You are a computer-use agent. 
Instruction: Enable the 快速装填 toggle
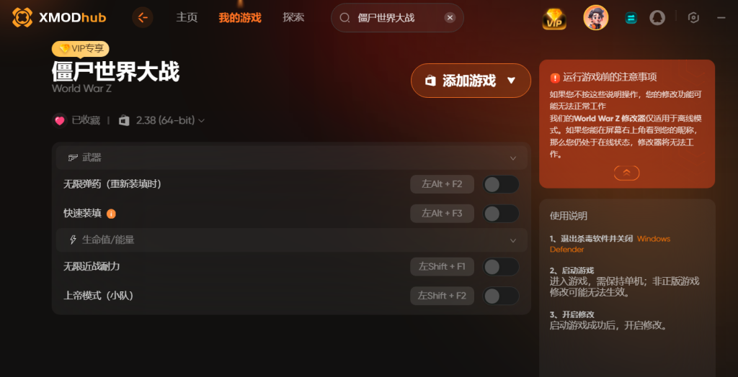point(501,214)
